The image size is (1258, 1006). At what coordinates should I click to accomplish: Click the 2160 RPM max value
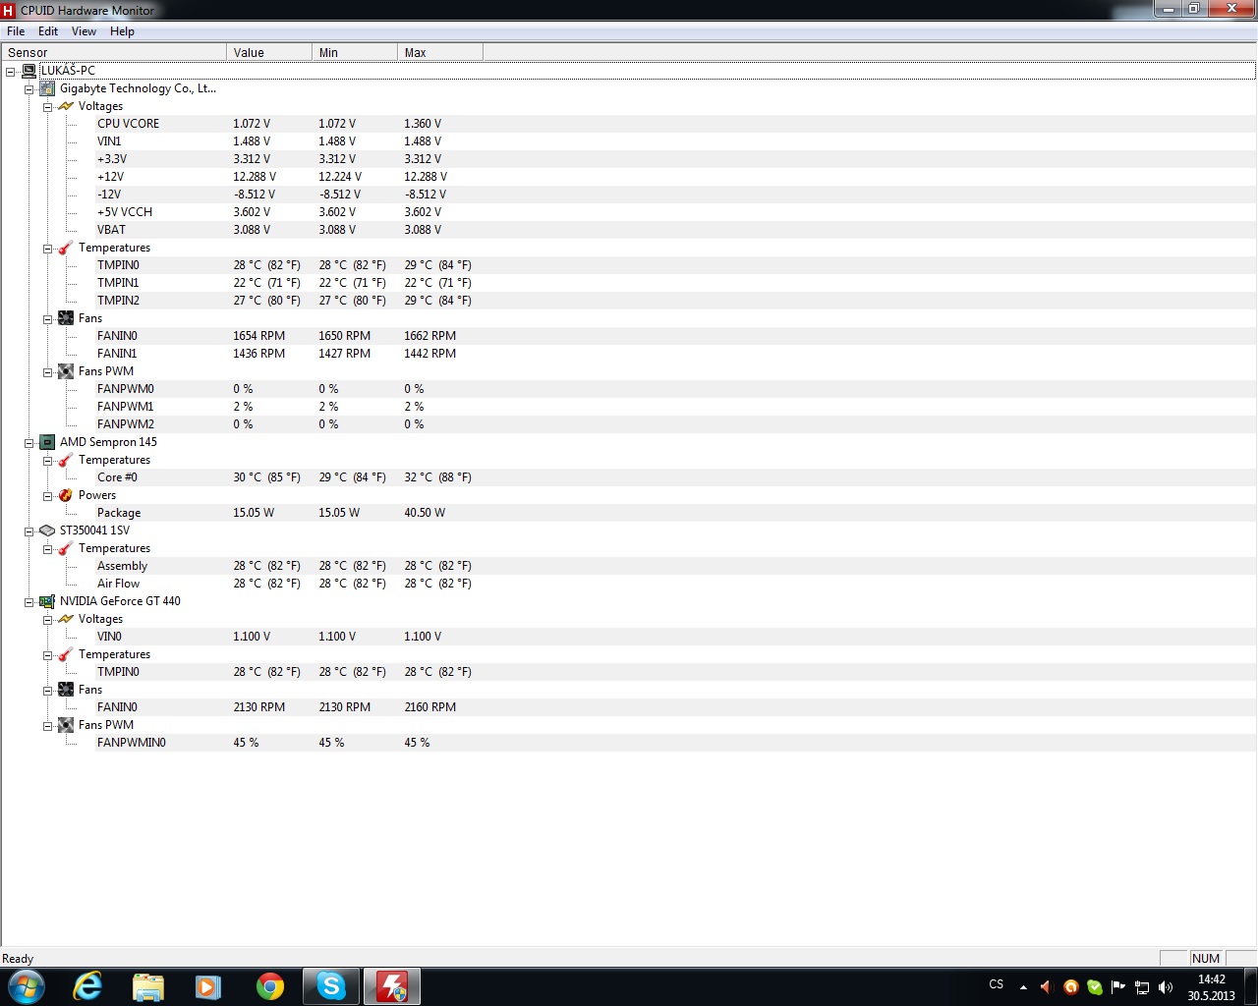click(x=430, y=707)
